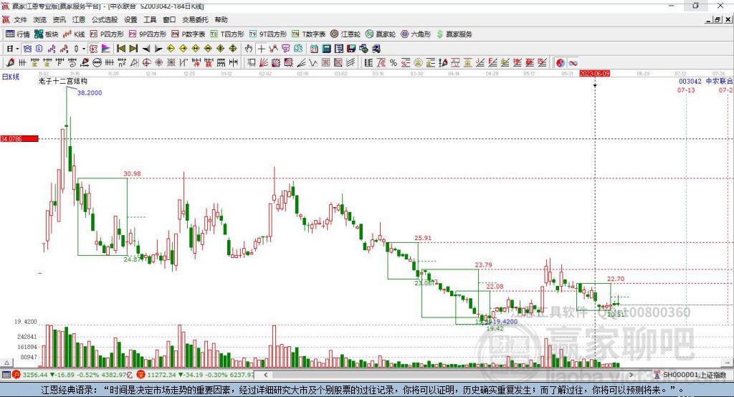
Task: Click the red 2023-06-09 date marker
Action: (x=594, y=74)
